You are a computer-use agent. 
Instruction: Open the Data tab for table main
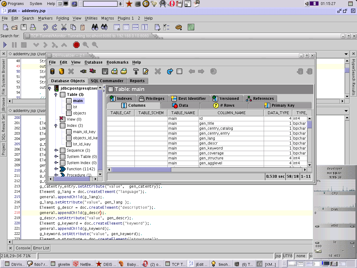tap(180, 105)
